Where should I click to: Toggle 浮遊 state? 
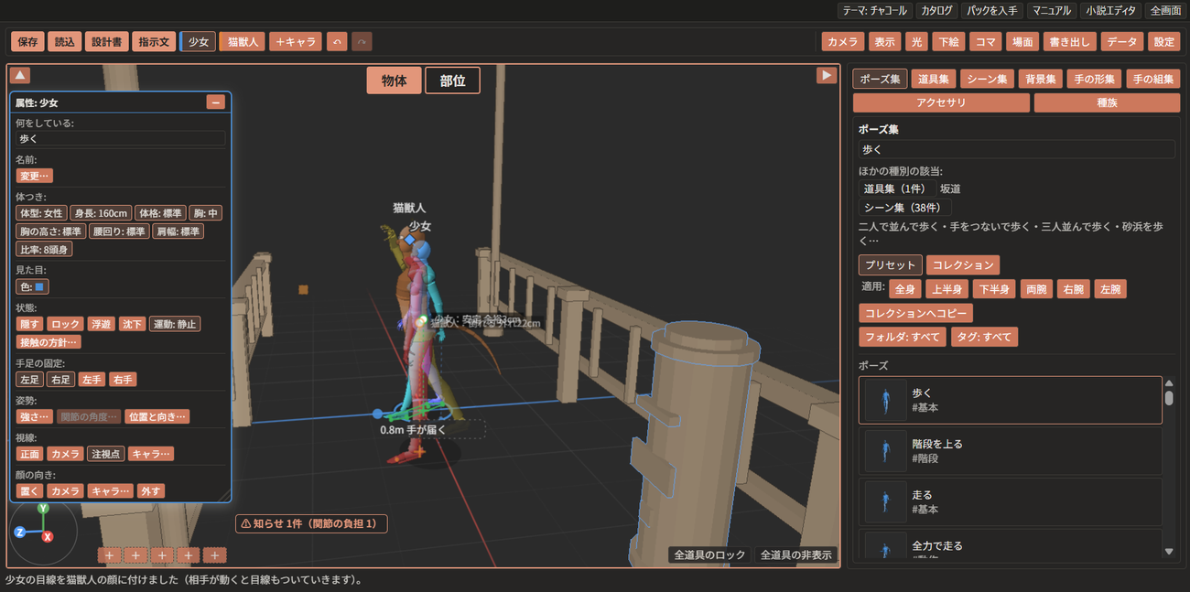(101, 324)
